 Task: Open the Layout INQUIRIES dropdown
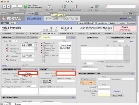[x=16, y=14]
